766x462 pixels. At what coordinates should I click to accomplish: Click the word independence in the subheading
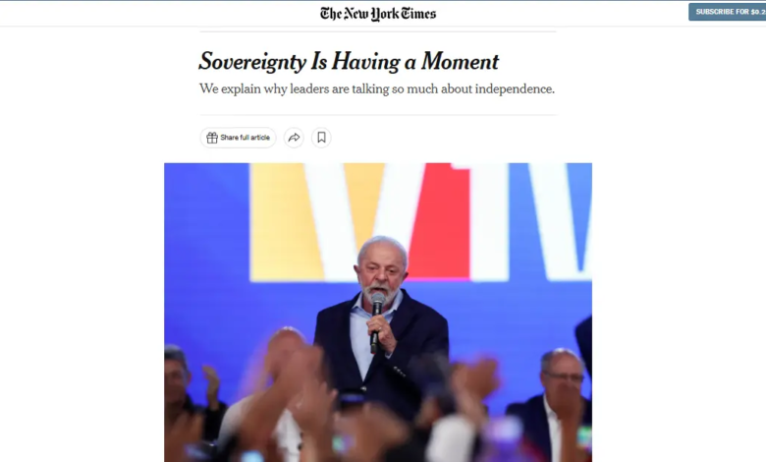pos(515,89)
